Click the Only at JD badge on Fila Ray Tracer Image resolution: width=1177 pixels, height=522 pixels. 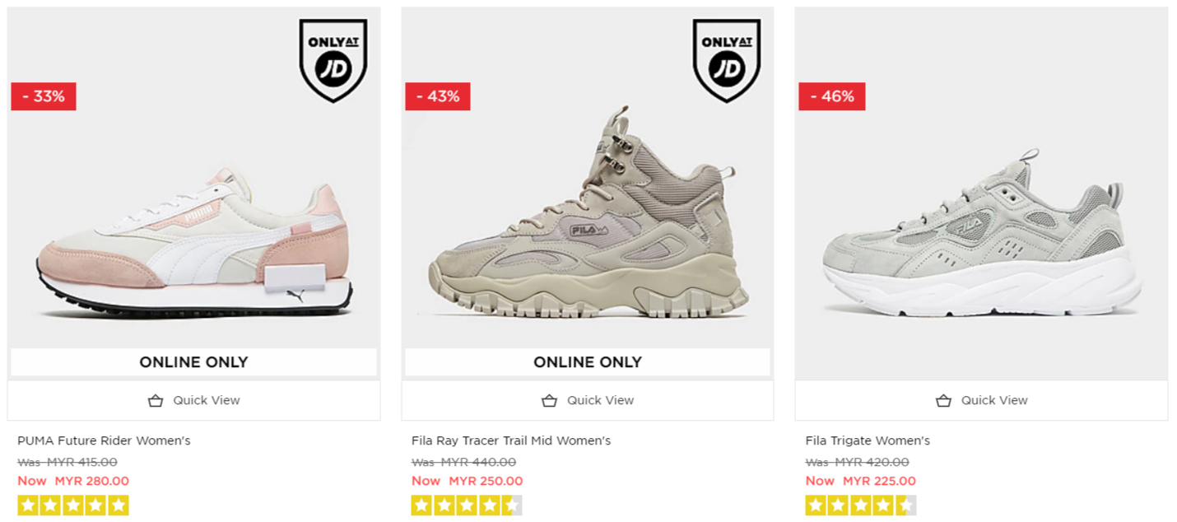click(727, 59)
